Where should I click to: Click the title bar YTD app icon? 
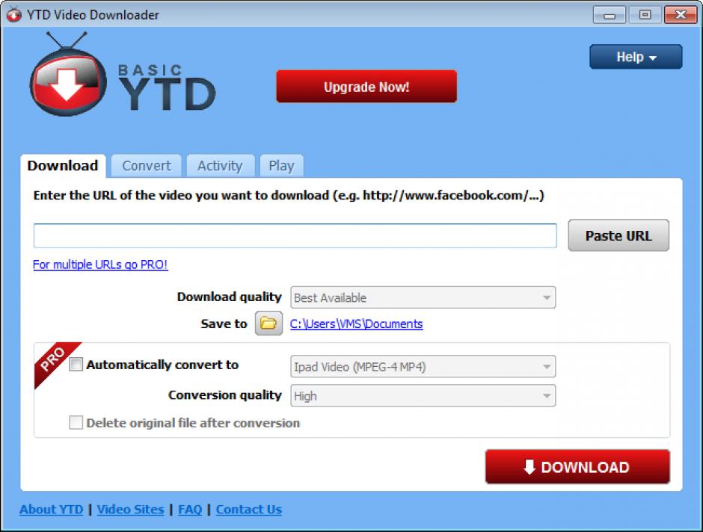tap(14, 15)
